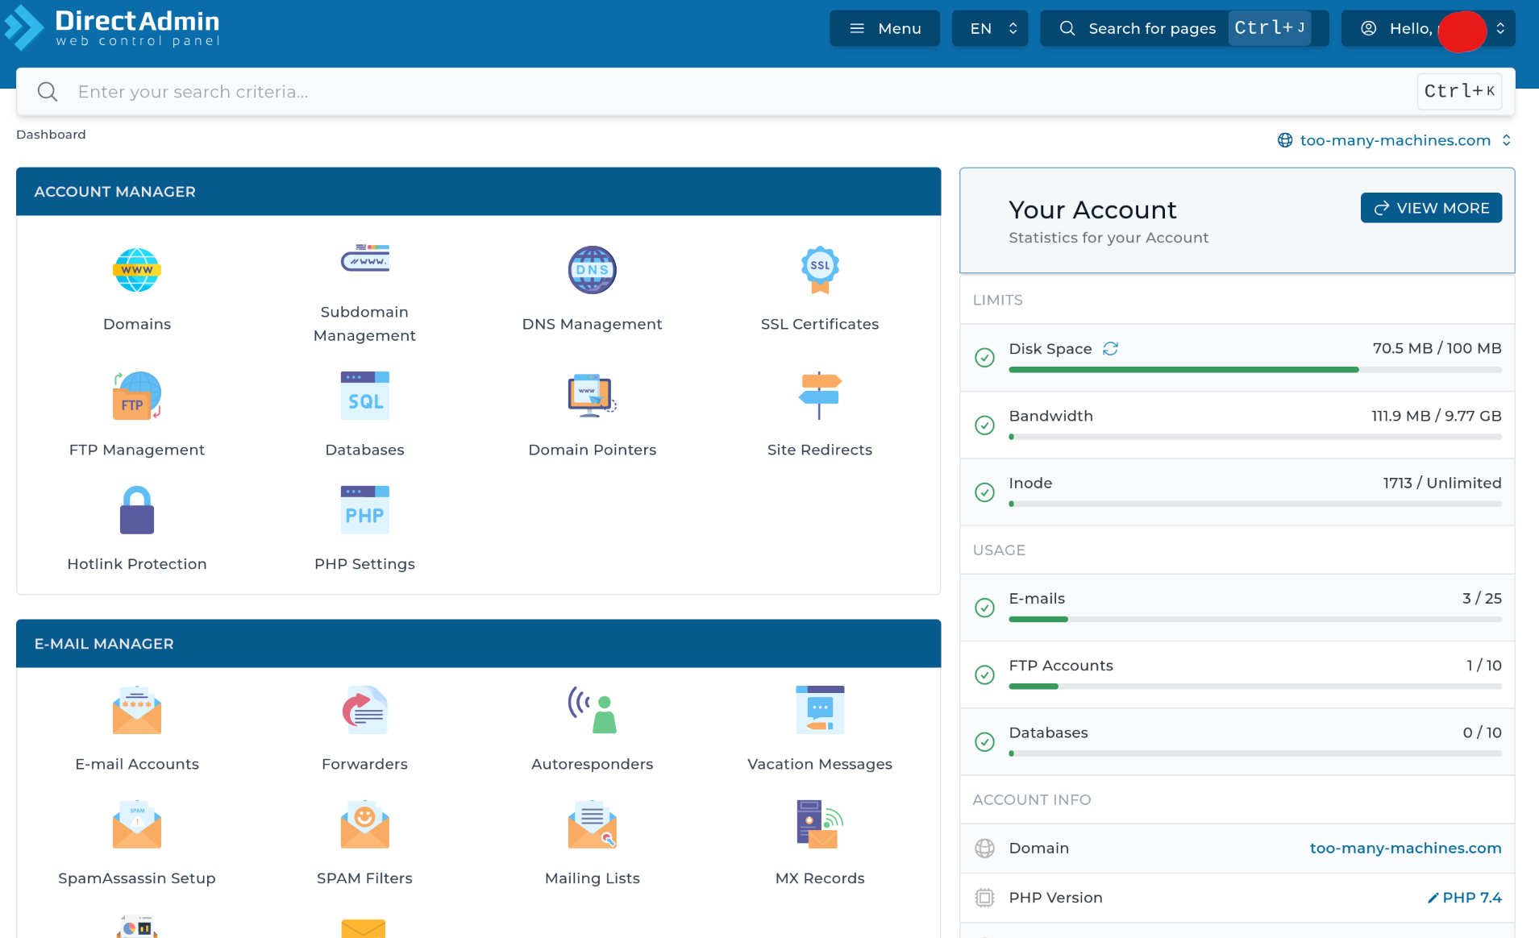
Task: Expand the too-many-machines.com domain selector
Action: [1394, 140]
